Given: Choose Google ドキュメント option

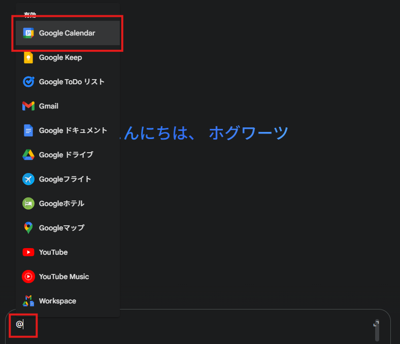Looking at the screenshot, I should tap(68, 130).
